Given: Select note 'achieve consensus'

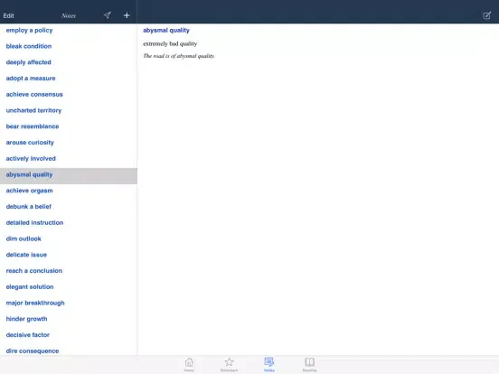Looking at the screenshot, I should [x=69, y=95].
